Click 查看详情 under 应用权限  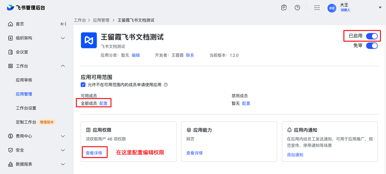(94, 153)
